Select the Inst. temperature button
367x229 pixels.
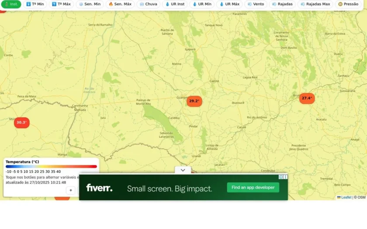[11, 4]
